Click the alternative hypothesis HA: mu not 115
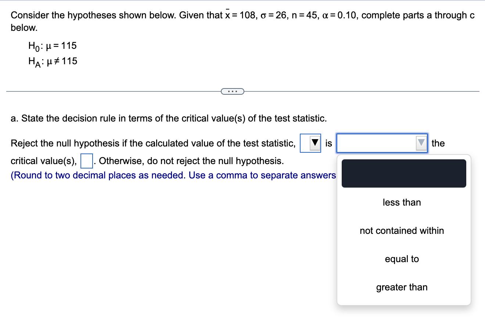Screen dimensions: 485x326 53,61
